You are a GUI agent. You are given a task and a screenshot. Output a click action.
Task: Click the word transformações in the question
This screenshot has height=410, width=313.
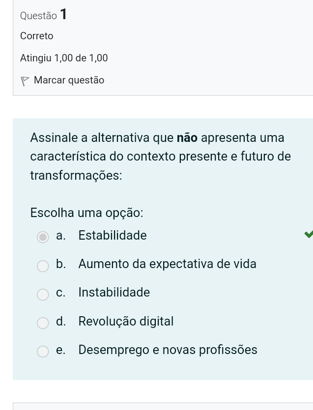point(76,176)
